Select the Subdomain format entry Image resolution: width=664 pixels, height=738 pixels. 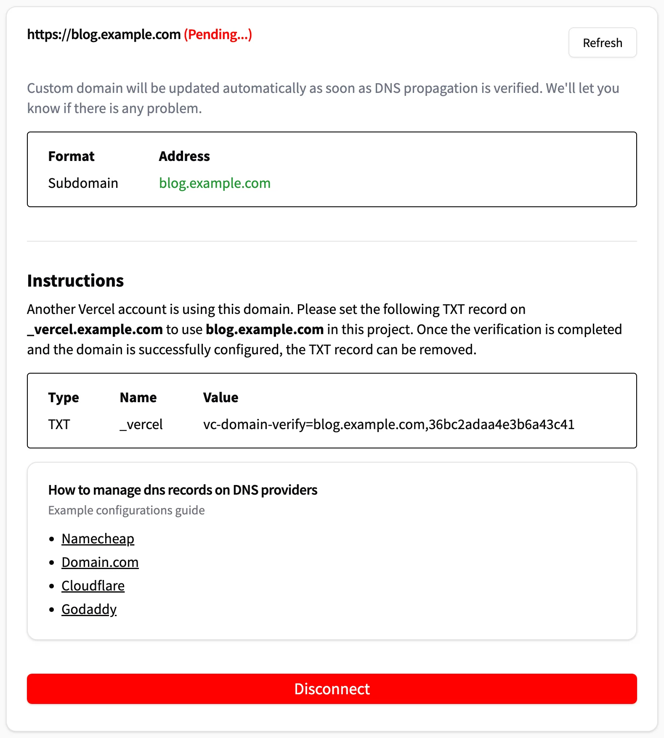[x=83, y=183]
